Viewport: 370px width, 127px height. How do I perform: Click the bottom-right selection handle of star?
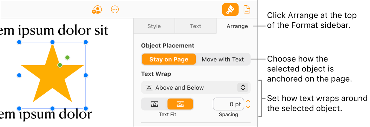click(x=86, y=109)
